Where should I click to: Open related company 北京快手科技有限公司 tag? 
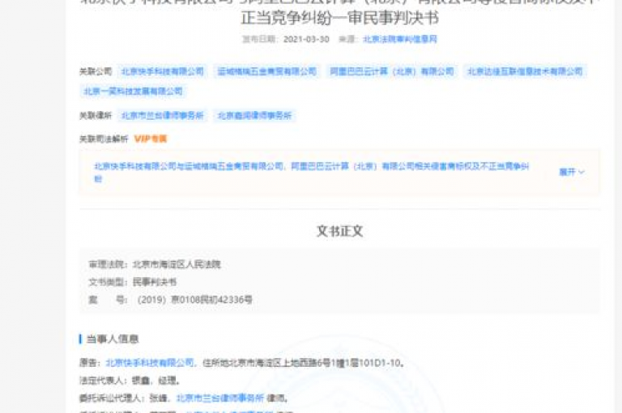162,71
